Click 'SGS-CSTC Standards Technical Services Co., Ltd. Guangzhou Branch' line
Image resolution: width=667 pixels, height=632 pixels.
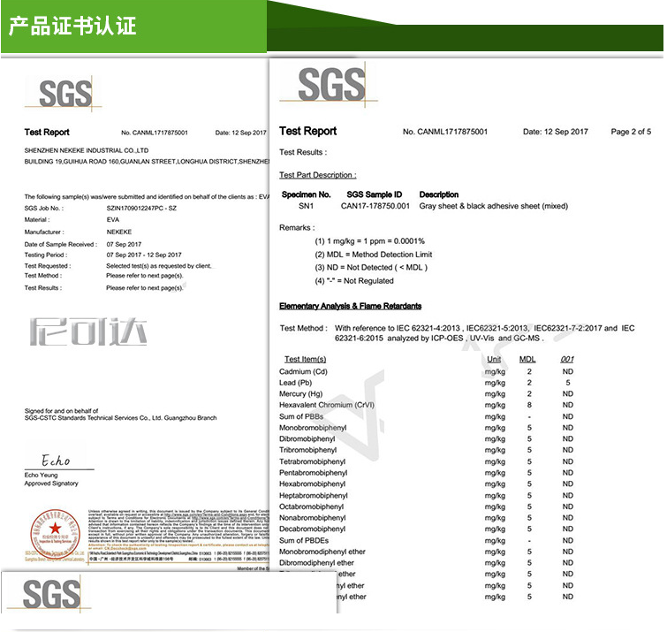(120, 418)
